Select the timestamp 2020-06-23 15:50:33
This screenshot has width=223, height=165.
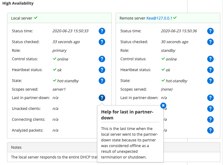70,31
